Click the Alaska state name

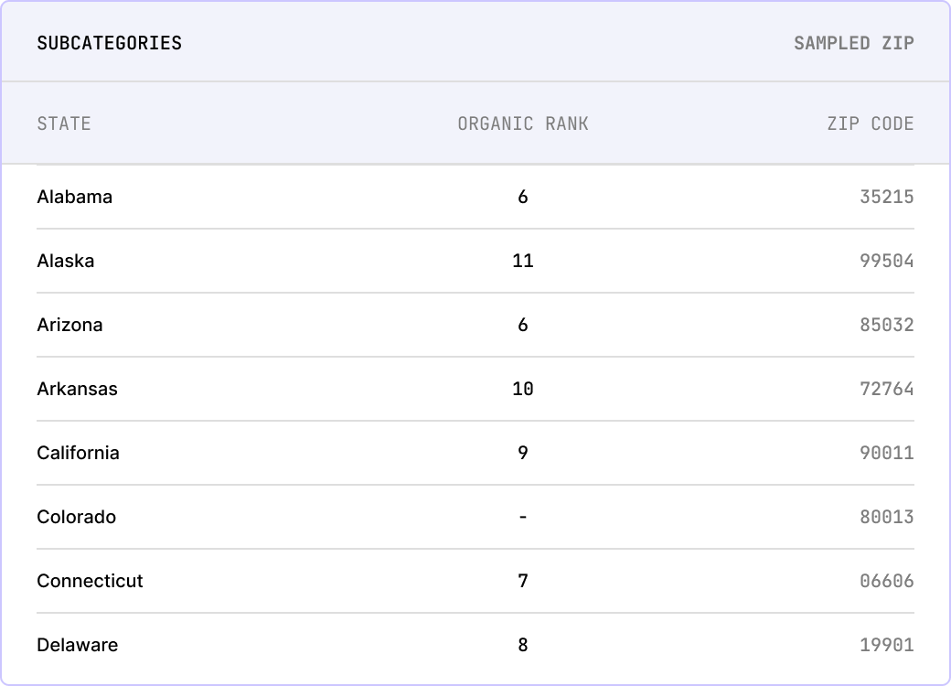click(66, 261)
